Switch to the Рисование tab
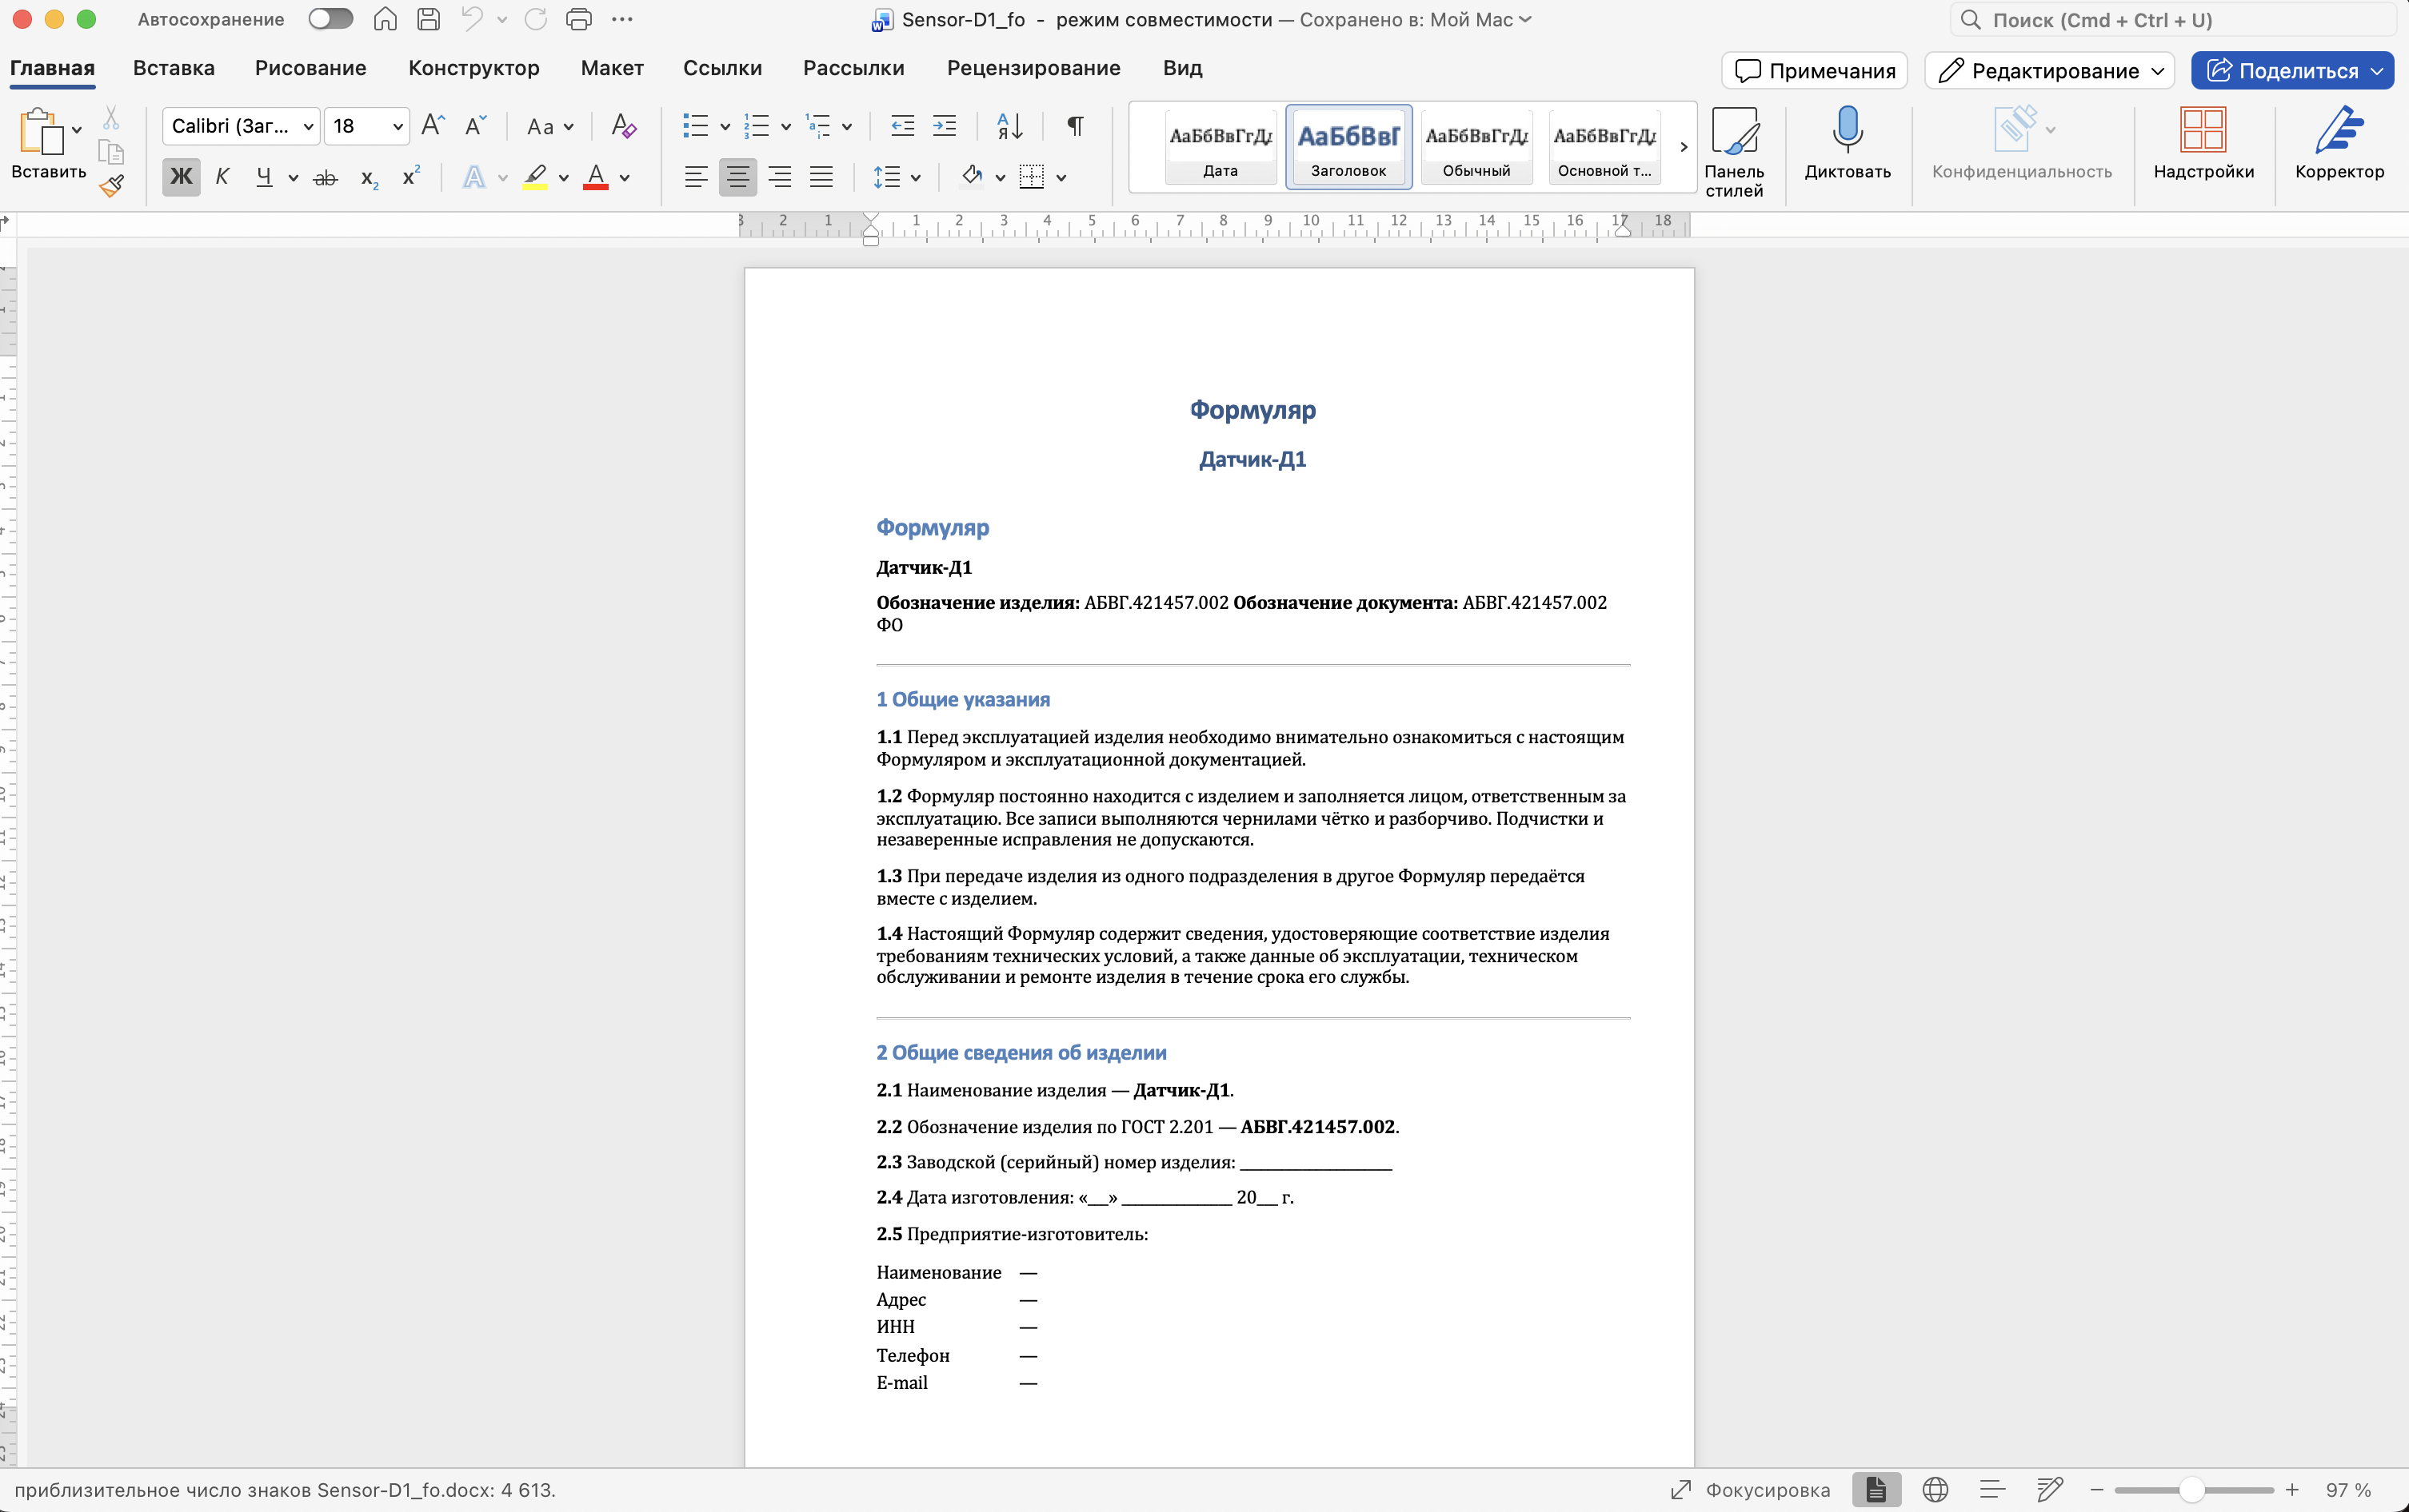This screenshot has height=1512, width=2409. pos(310,68)
